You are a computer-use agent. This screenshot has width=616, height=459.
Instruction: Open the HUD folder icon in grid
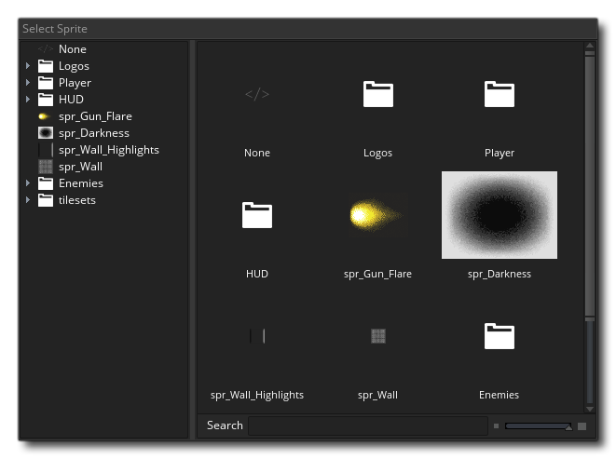tap(257, 215)
